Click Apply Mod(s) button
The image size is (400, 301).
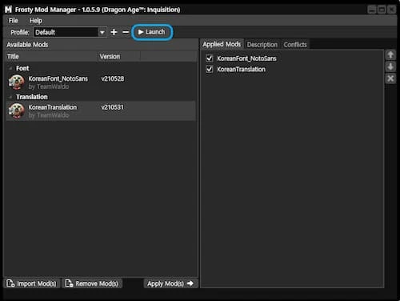pyautogui.click(x=170, y=283)
